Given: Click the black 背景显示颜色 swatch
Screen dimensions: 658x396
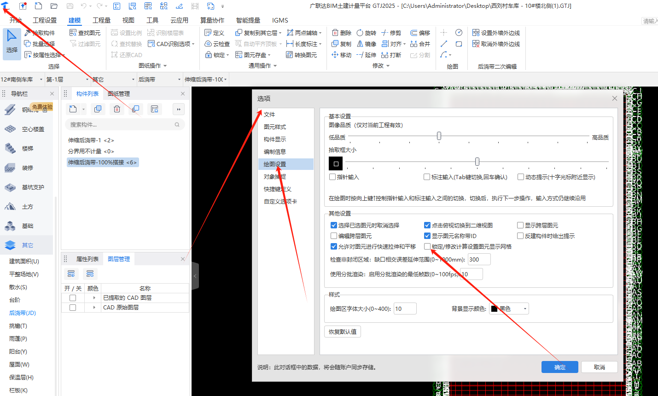Looking at the screenshot, I should click(494, 309).
